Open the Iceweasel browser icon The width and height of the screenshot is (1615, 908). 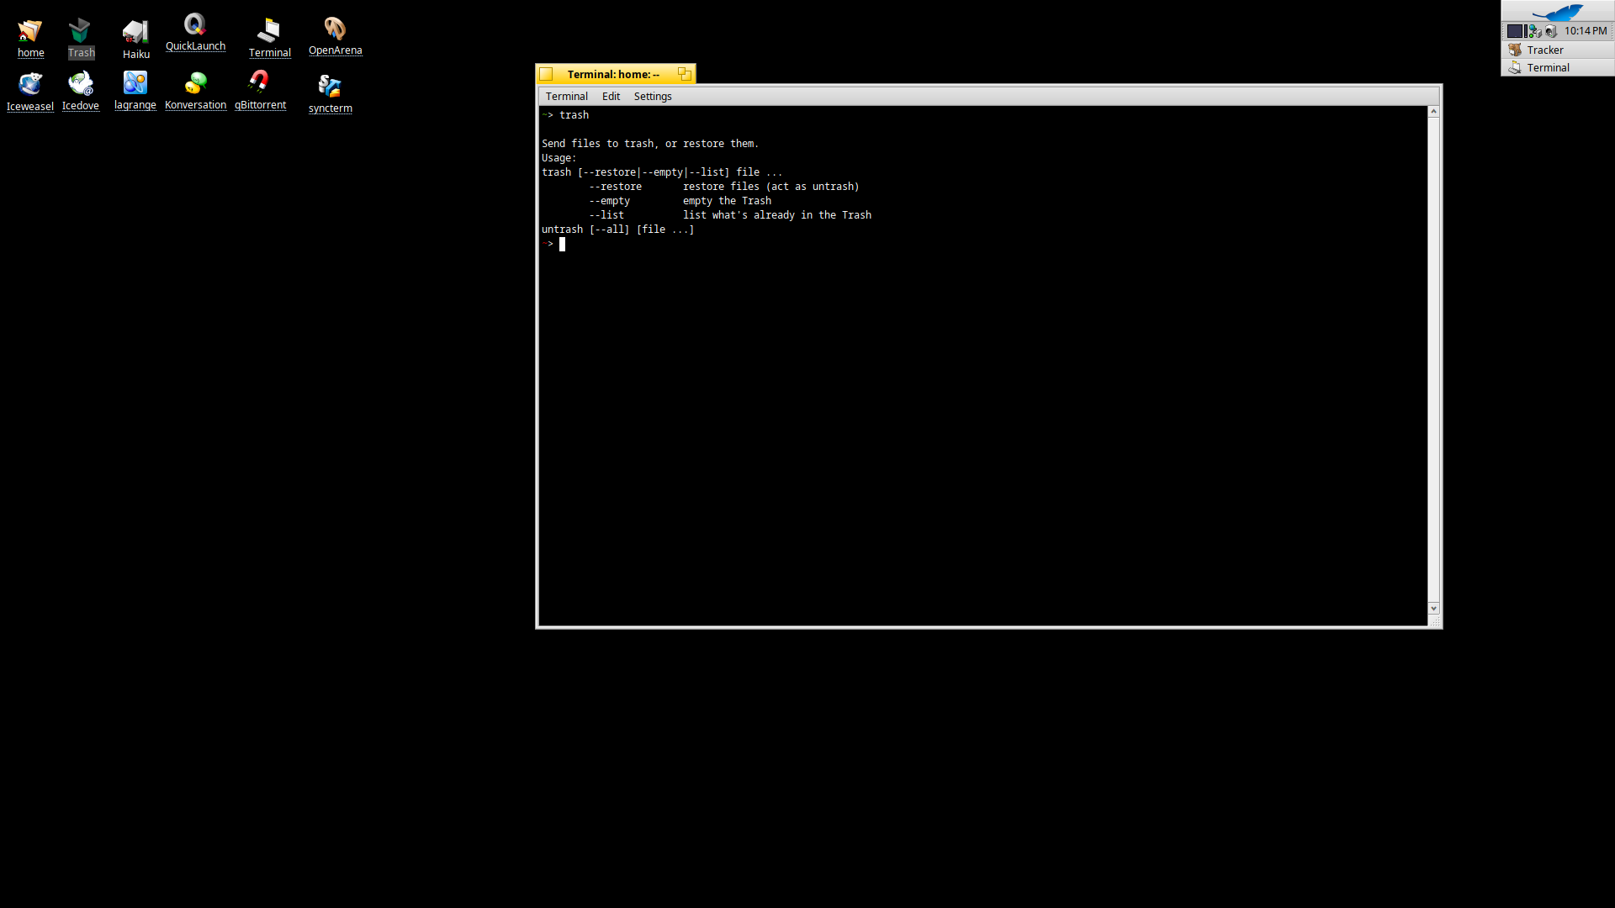tap(30, 85)
